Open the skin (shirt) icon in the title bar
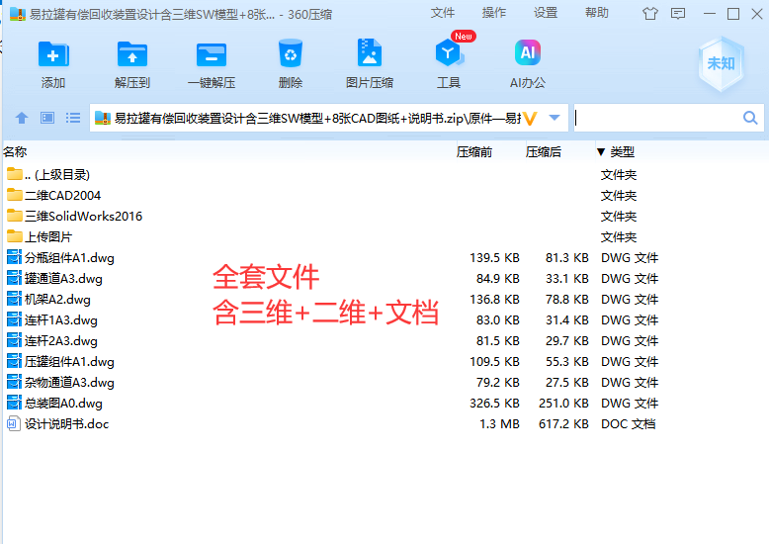The width and height of the screenshot is (769, 544). pyautogui.click(x=650, y=13)
